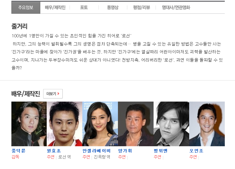Switch to 명대사/연관영화 tab
The height and width of the screenshot is (169, 235).
point(176,8)
